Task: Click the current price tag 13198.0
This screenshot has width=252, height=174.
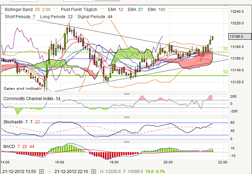Action: [x=240, y=36]
